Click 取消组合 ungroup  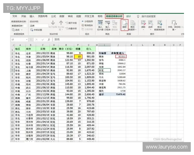[x=87, y=25]
